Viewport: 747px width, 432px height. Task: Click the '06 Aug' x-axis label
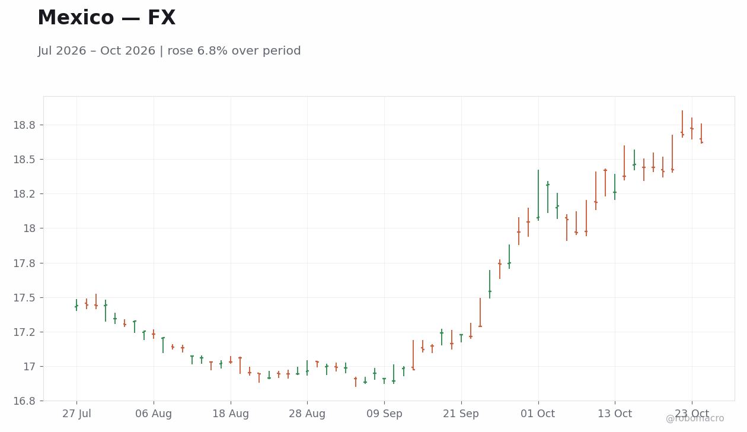pyautogui.click(x=154, y=414)
